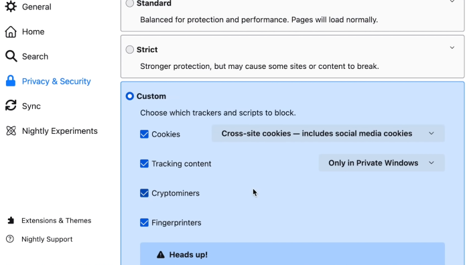
Task: Uncheck the Cookies checkbox
Action: click(144, 134)
